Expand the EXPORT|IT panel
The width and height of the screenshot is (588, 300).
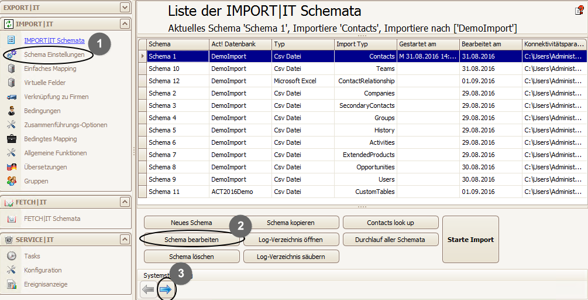(125, 7)
